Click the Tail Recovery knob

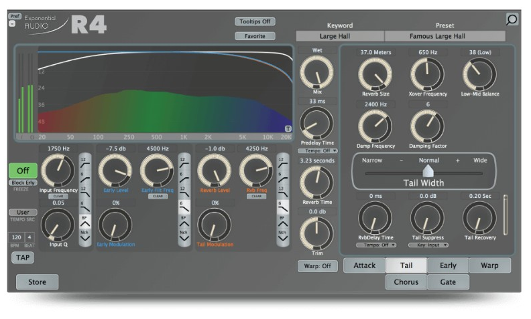[478, 218]
